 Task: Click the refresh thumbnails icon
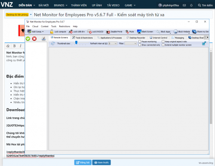pos(53,43)
